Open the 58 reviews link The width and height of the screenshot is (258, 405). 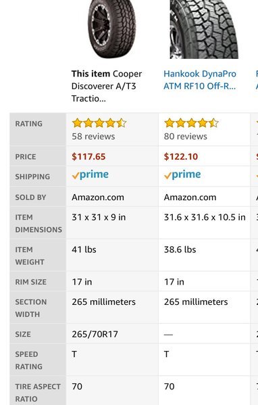pyautogui.click(x=93, y=137)
